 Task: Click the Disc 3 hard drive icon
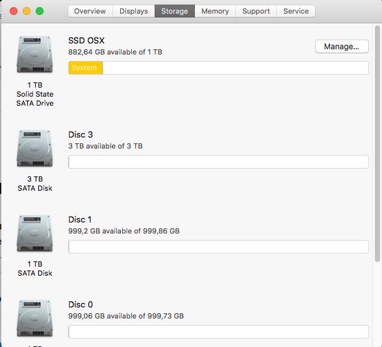34,149
